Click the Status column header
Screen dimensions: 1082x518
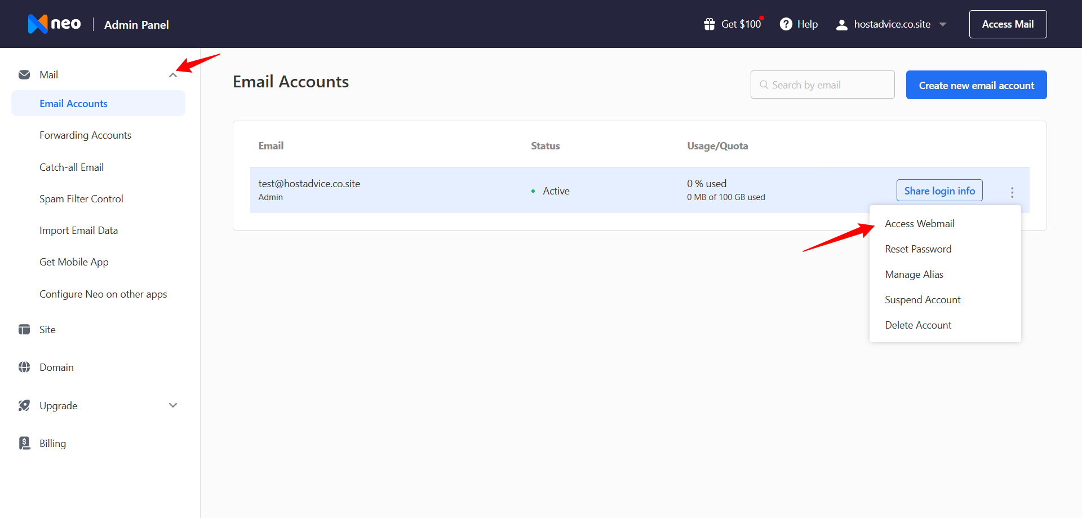[x=545, y=146]
